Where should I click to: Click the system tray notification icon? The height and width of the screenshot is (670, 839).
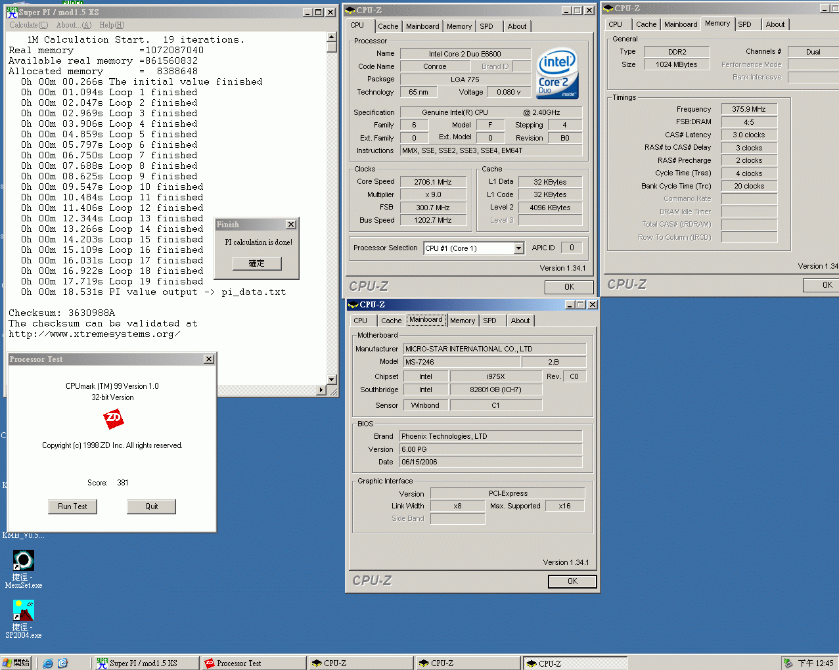[788, 663]
